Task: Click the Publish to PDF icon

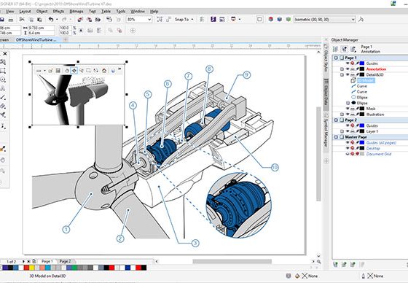Action: pyautogui.click(x=98, y=20)
